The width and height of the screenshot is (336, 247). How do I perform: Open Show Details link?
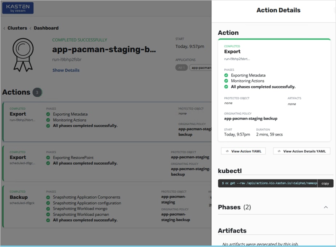click(x=66, y=70)
